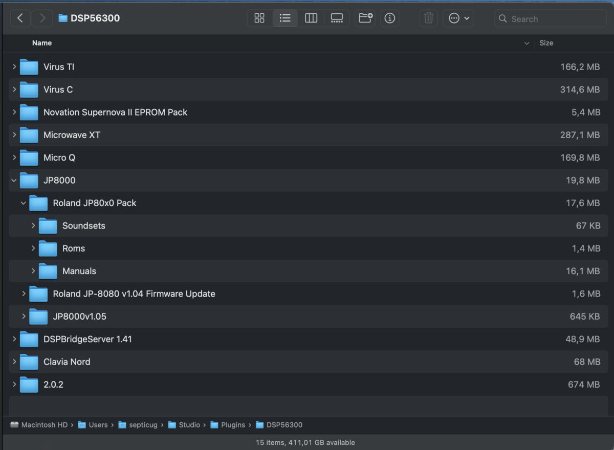The width and height of the screenshot is (614, 450).
Task: Open the ellipsis action menu
Action: click(x=458, y=18)
